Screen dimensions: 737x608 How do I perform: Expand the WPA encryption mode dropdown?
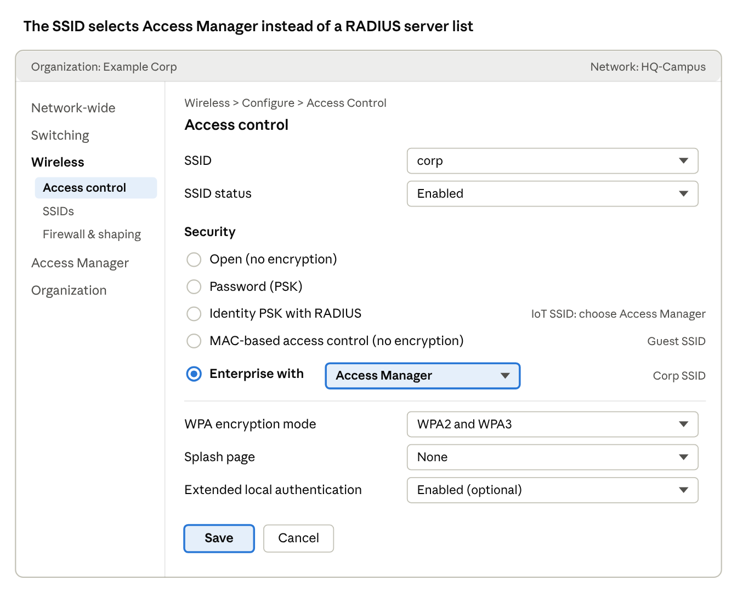(552, 425)
